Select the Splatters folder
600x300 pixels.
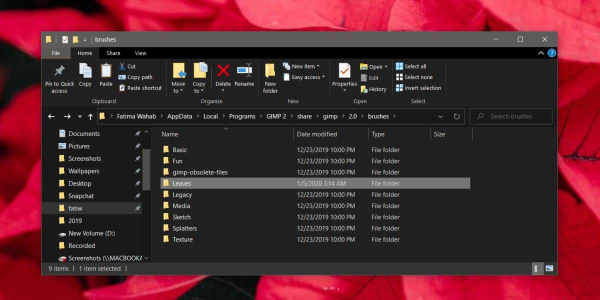pos(315,228)
